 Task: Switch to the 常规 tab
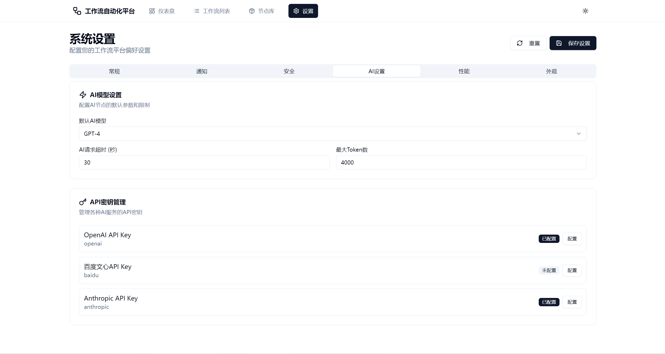point(114,71)
